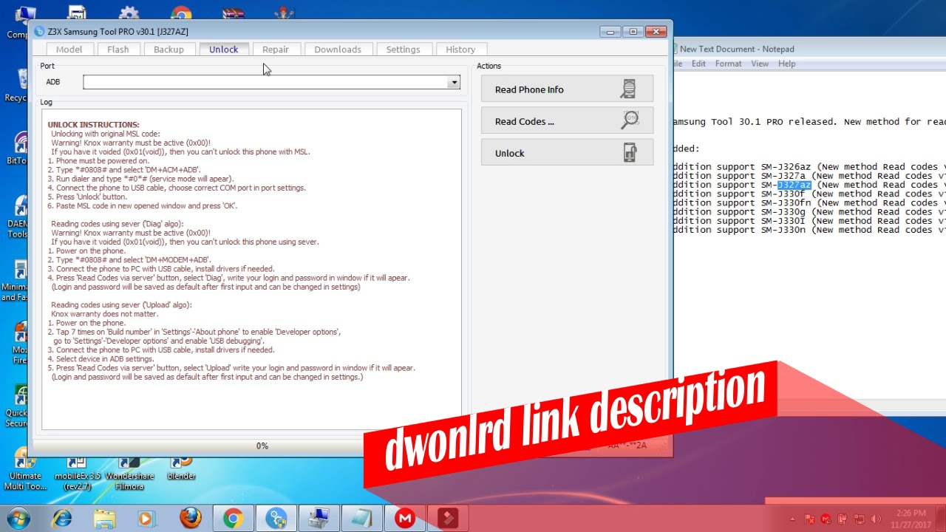Click the volume speaker tray icon
This screenshot has width=946, height=532.
tap(877, 519)
